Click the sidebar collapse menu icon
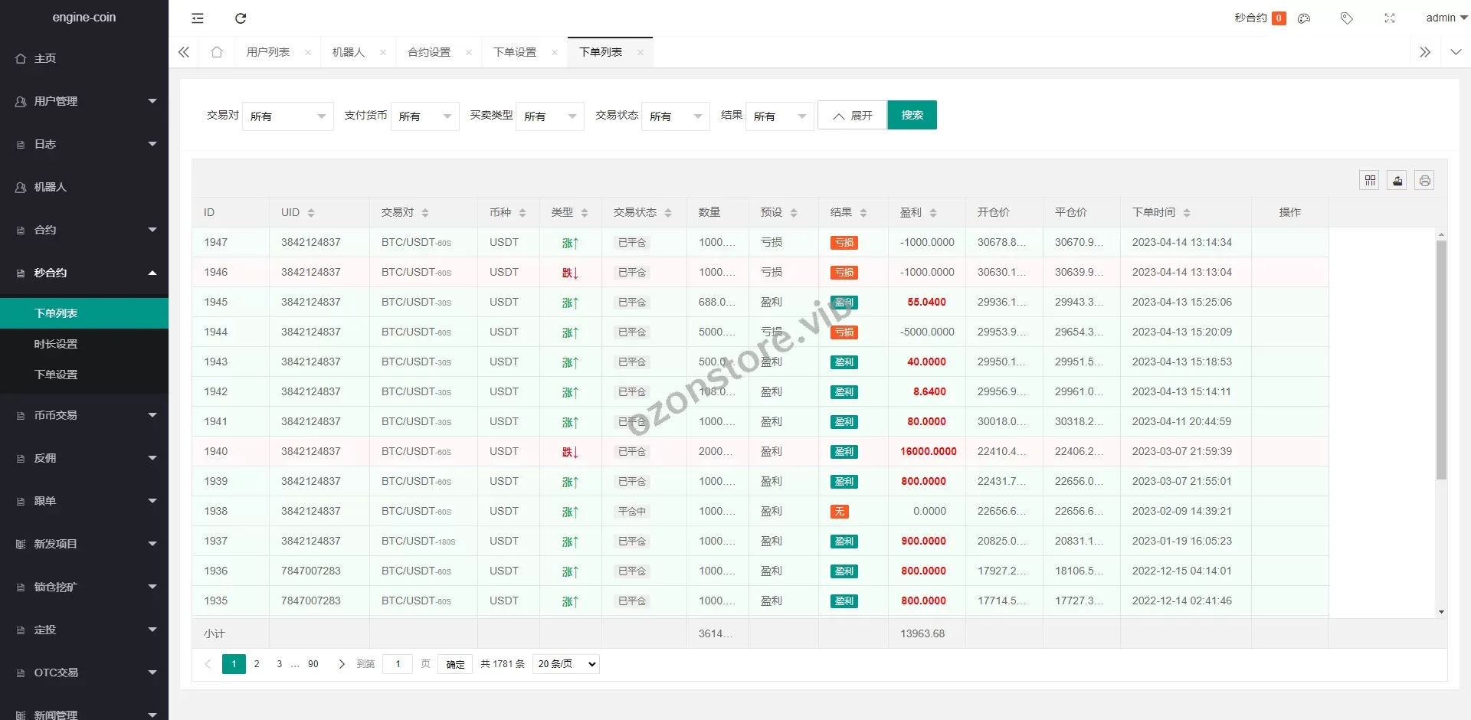Screen dimensions: 1471x720 click(198, 18)
